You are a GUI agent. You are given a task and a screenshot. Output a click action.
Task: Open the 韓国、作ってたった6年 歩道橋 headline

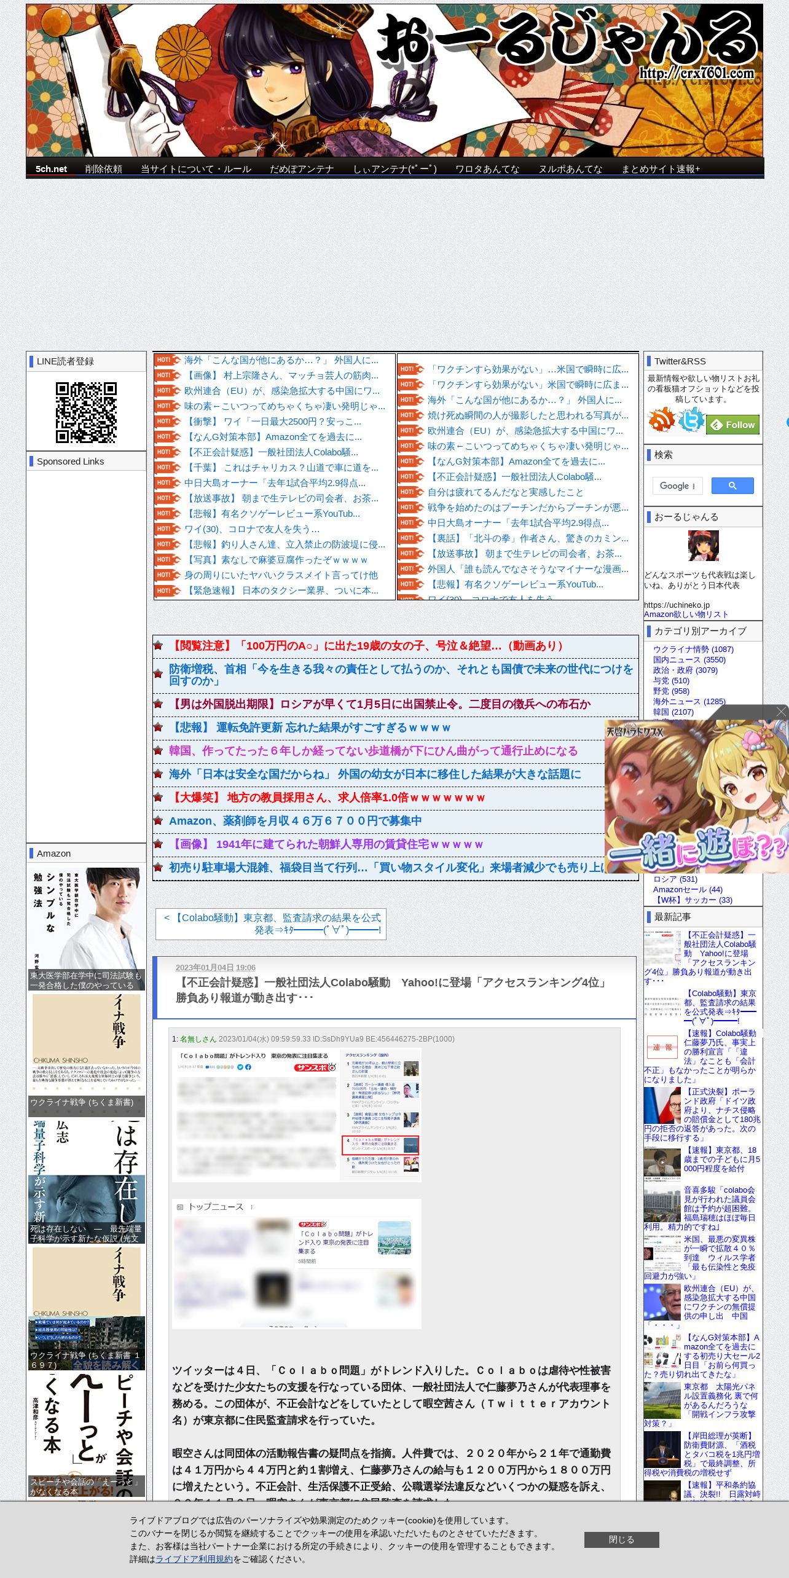tap(374, 751)
